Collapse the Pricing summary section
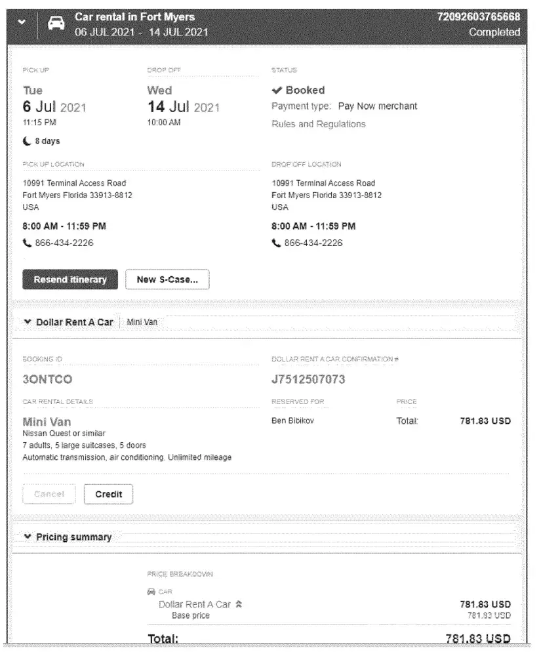 click(28, 537)
